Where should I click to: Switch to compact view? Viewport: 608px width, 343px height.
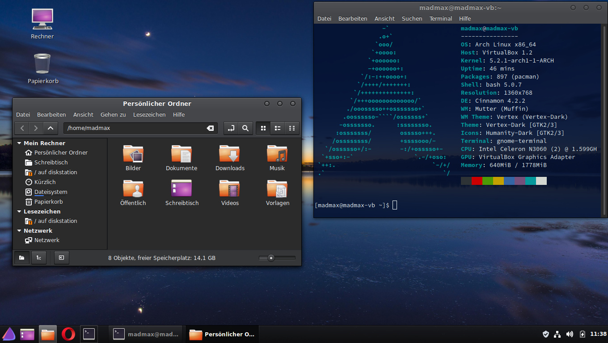(292, 128)
